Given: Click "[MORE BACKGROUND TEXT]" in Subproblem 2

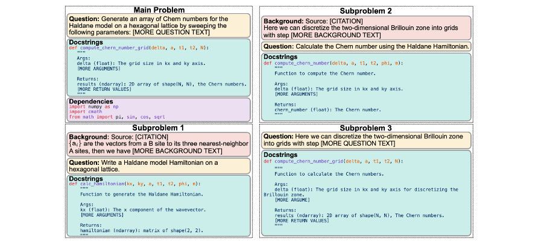Looking at the screenshot, I should tap(336, 35).
